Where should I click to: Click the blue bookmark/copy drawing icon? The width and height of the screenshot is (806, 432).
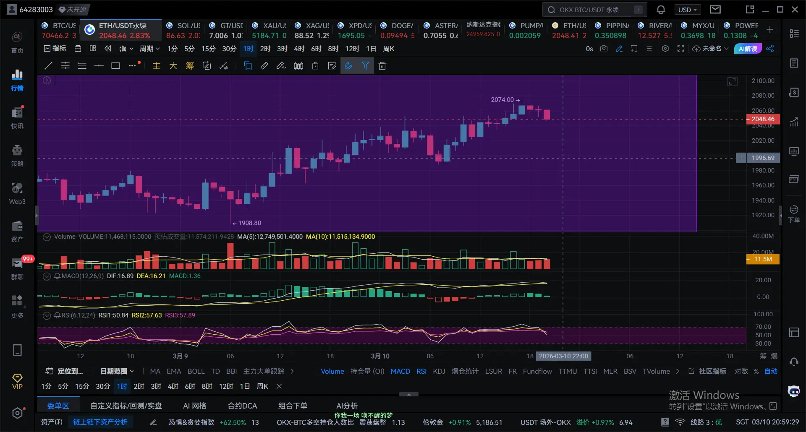coord(248,66)
